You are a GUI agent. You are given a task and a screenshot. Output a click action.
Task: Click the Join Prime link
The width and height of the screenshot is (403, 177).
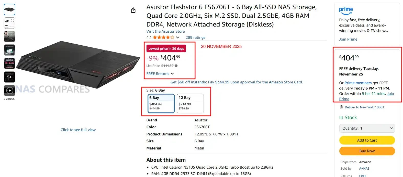(348, 39)
